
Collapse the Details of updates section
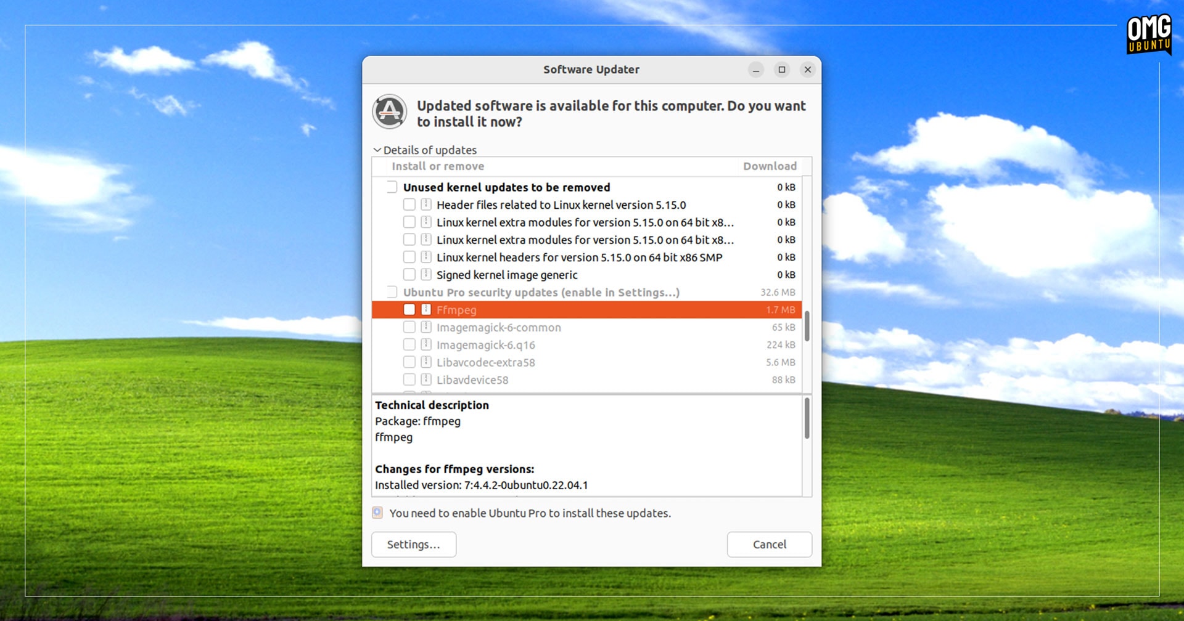377,150
